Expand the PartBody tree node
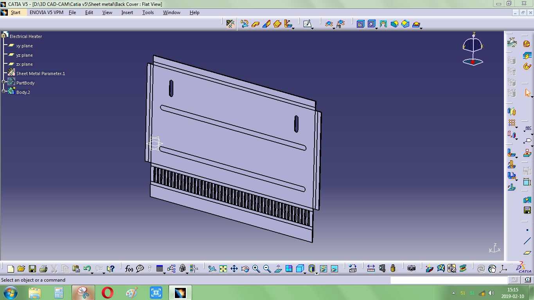Image resolution: width=534 pixels, height=300 pixels. point(4,83)
